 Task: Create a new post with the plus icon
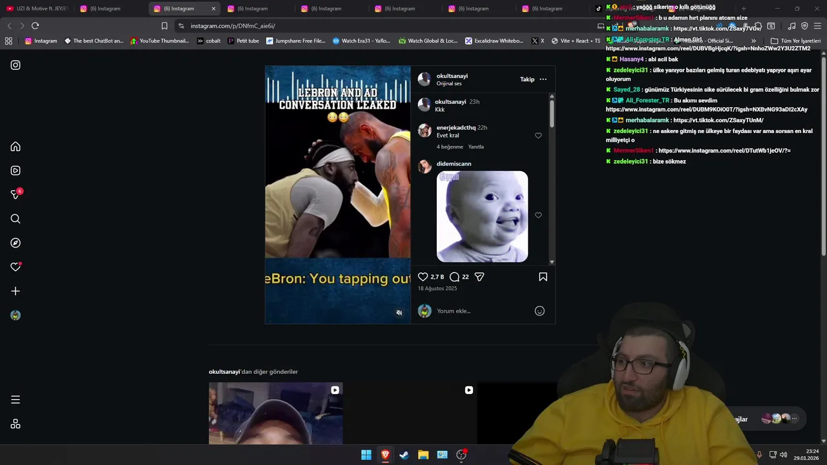[x=16, y=291]
